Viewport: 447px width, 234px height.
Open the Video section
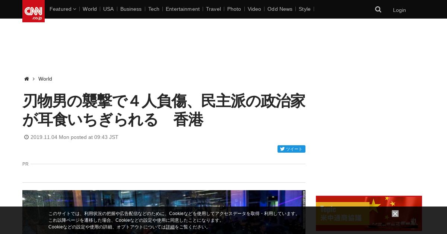(x=254, y=9)
